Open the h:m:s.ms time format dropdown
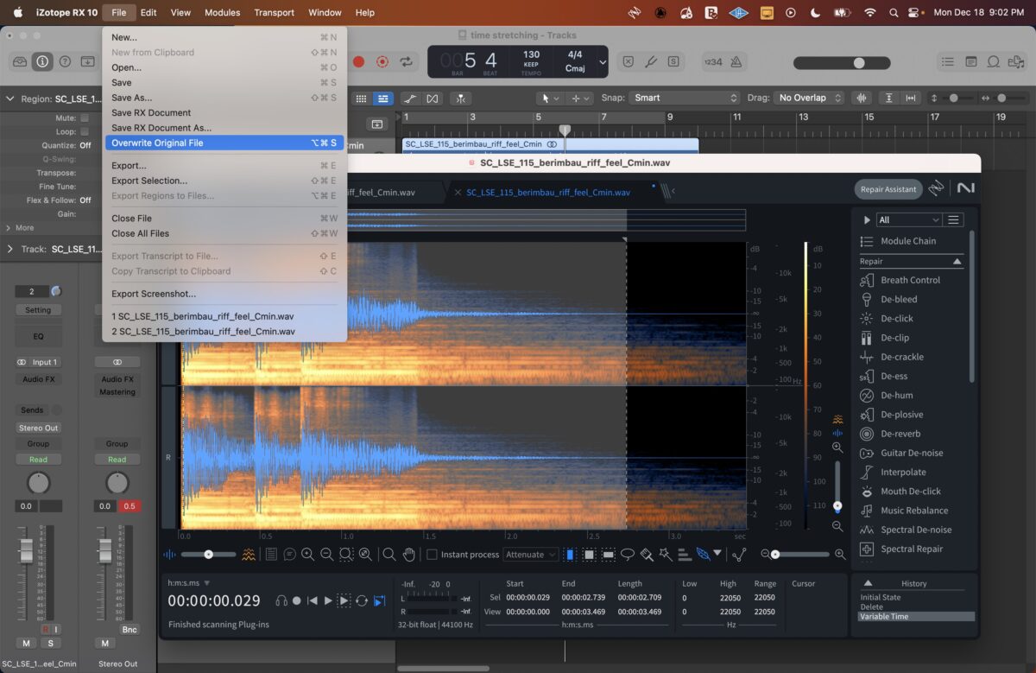 click(188, 583)
